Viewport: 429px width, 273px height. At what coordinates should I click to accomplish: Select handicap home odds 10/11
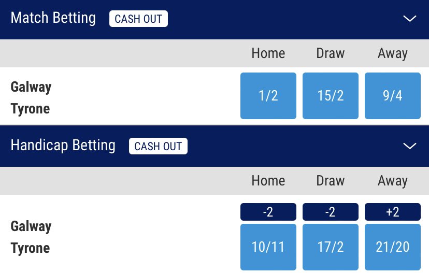(x=268, y=247)
